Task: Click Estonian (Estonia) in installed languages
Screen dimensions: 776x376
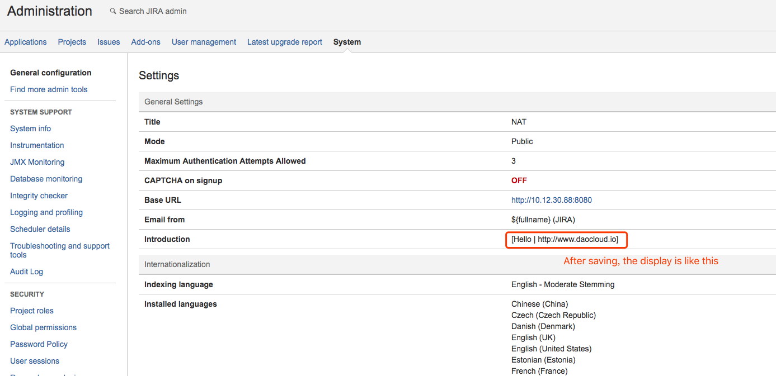Action: (543, 360)
